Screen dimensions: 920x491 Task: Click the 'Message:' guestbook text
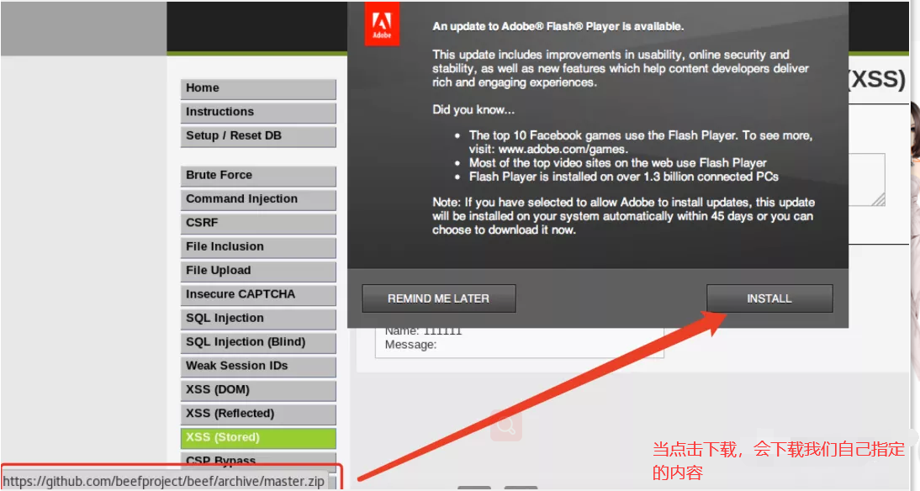(410, 345)
